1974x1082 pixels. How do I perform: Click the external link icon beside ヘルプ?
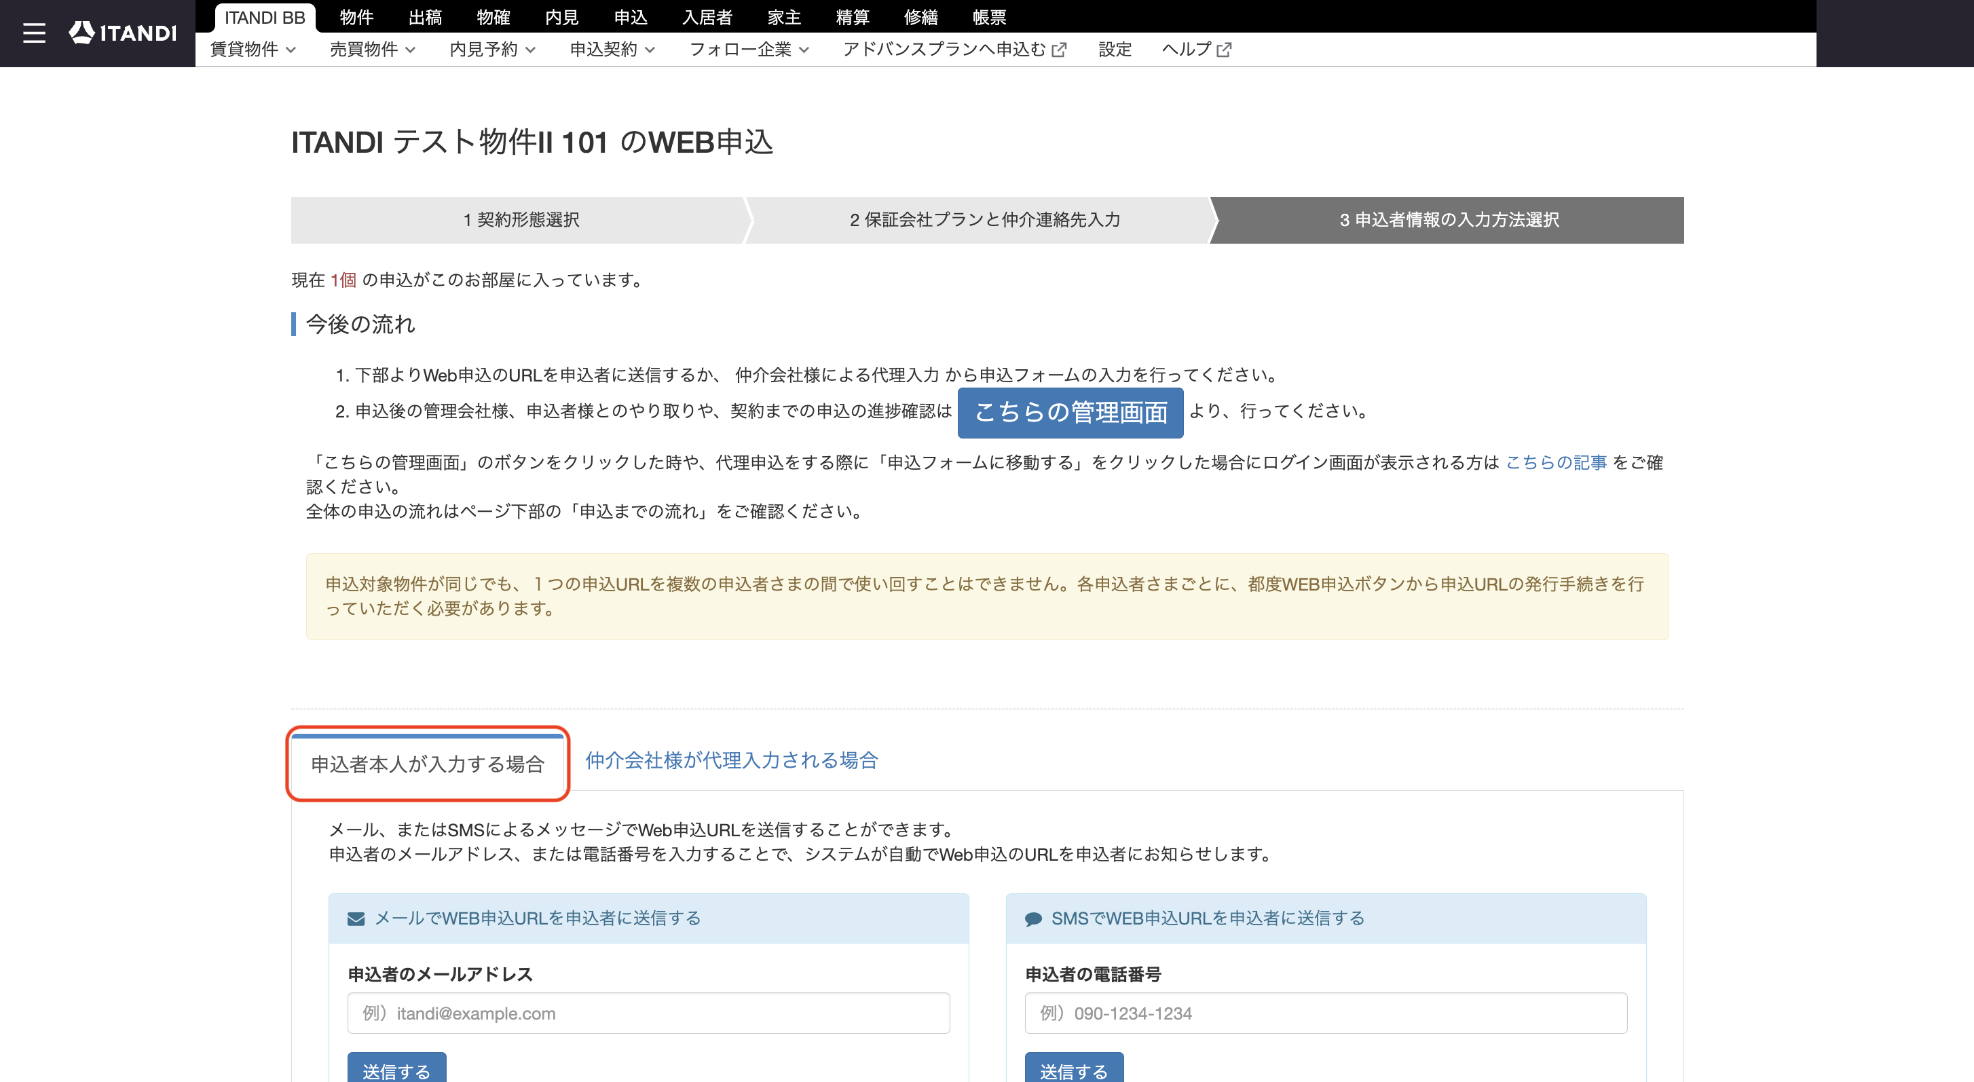coord(1224,50)
